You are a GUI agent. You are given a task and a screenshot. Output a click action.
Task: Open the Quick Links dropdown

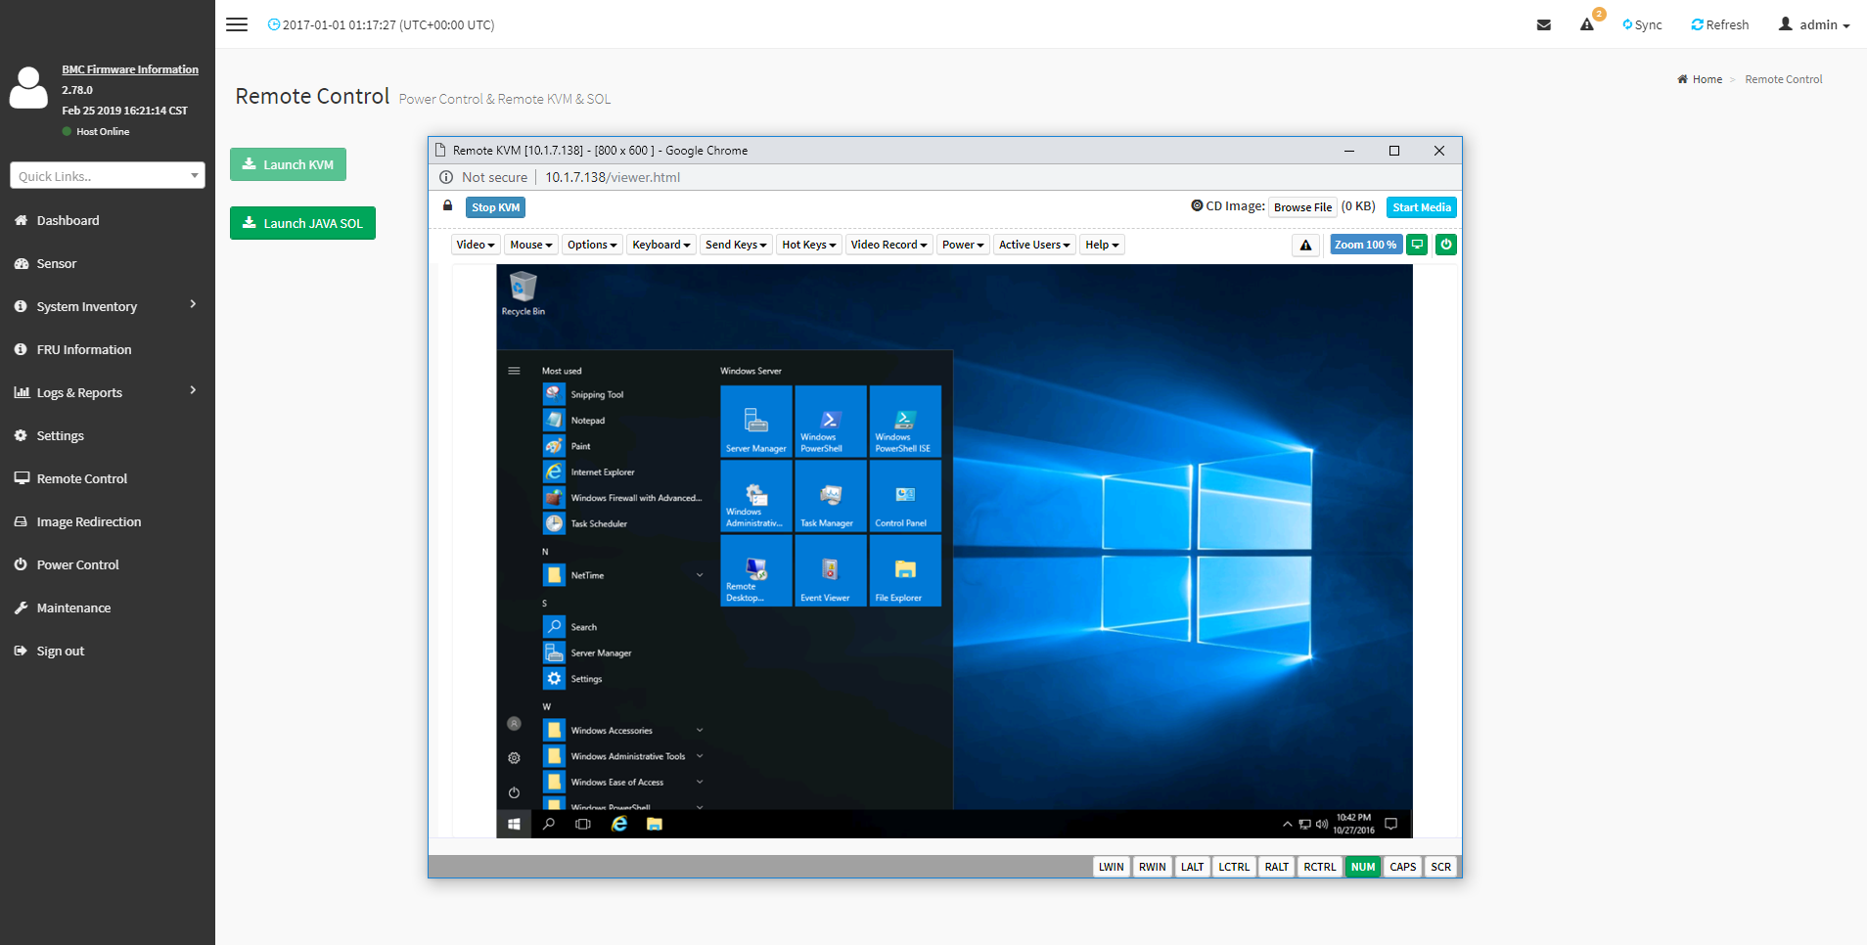point(108,176)
